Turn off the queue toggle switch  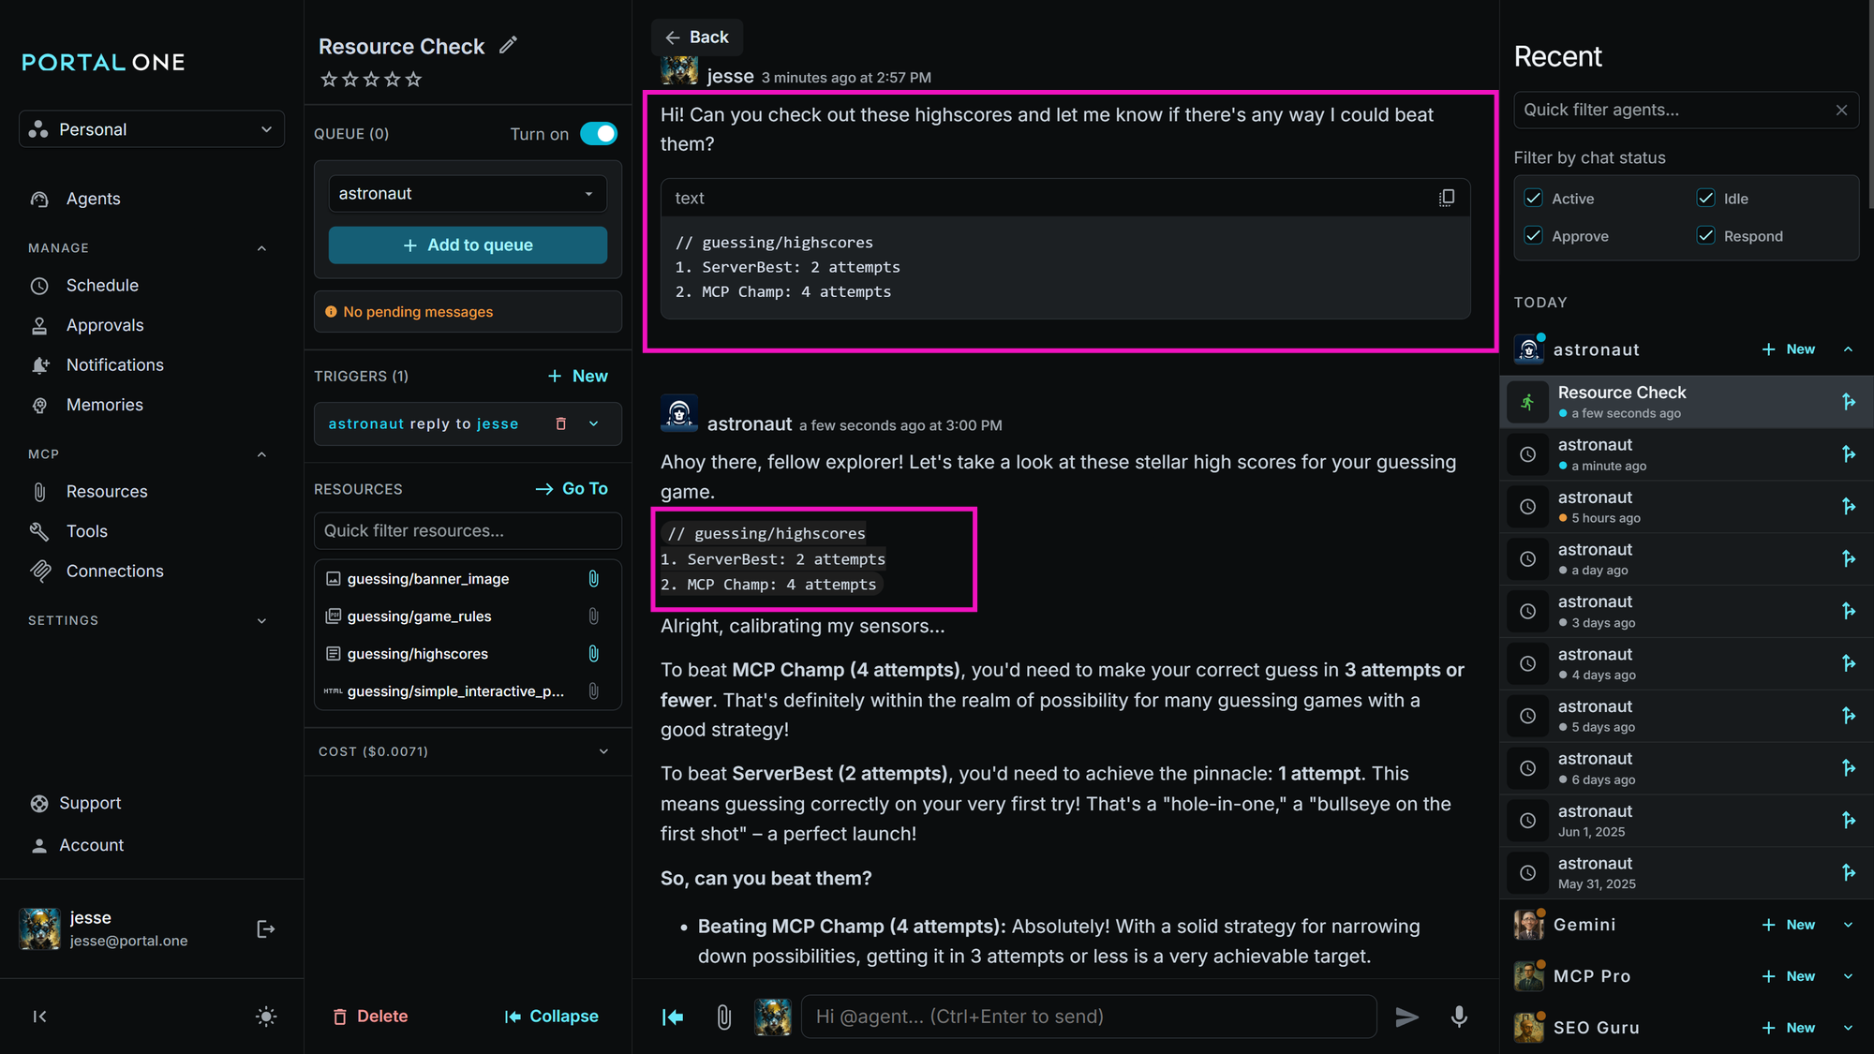tap(599, 134)
